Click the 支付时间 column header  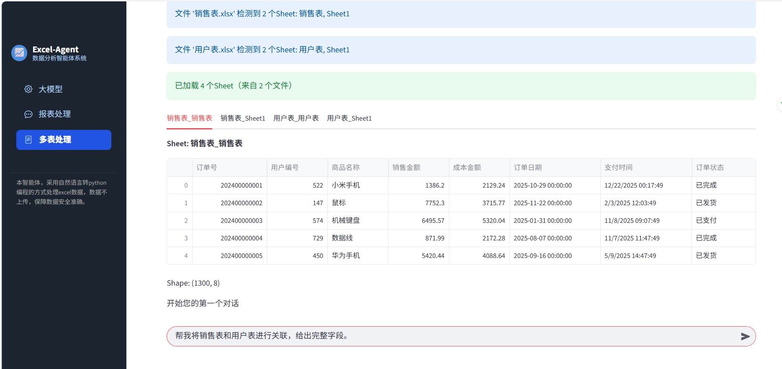point(618,168)
